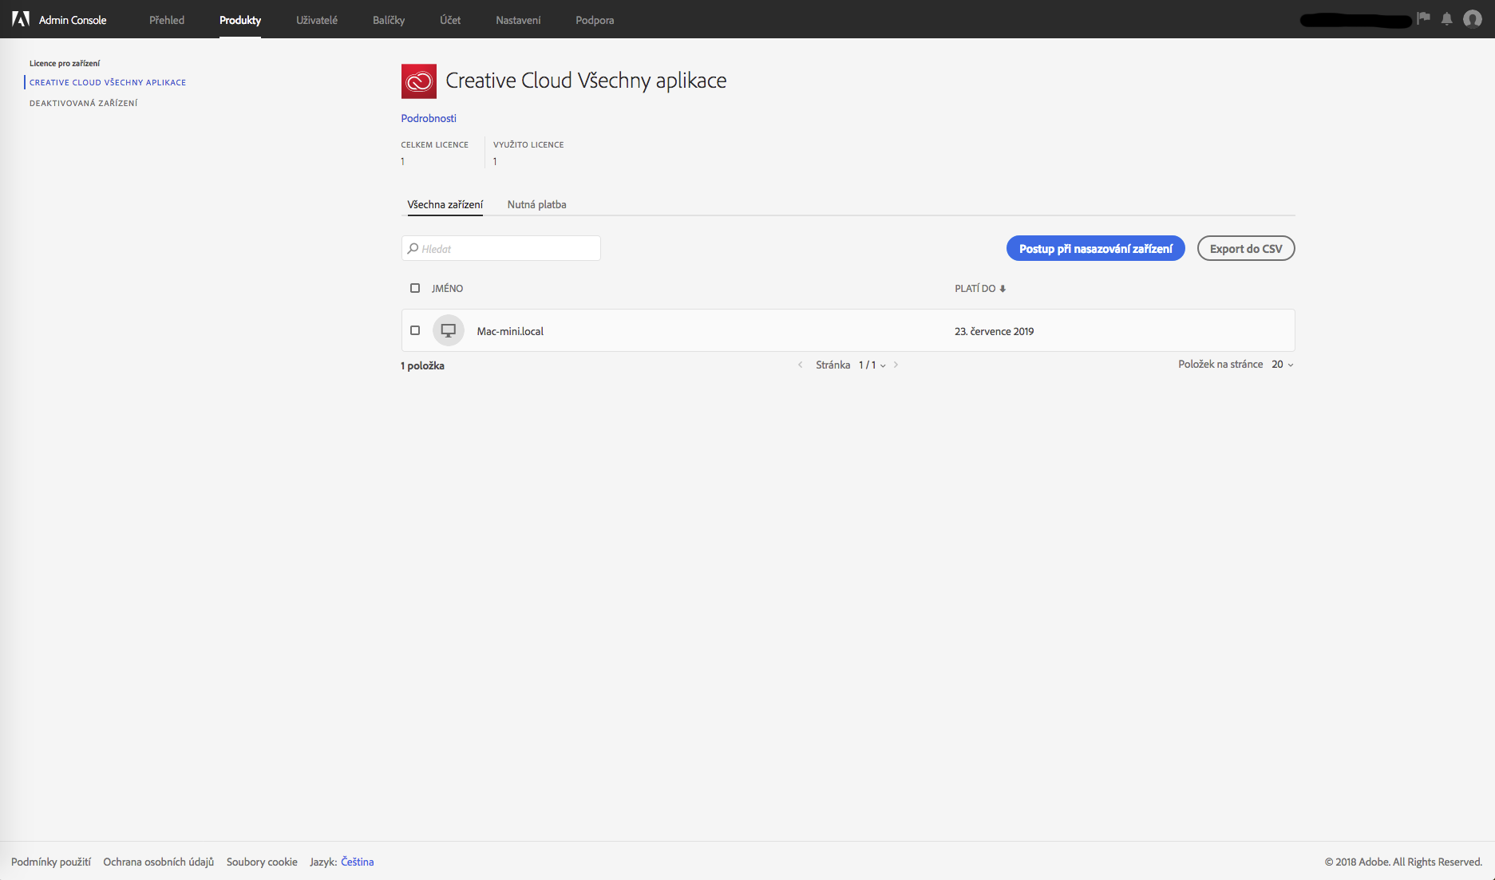Open the Produkty menu
This screenshot has height=880, width=1495.
[x=240, y=20]
